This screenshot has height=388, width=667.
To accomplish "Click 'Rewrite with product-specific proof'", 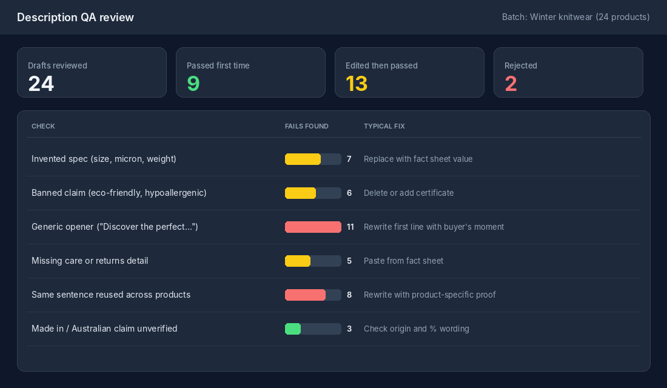I will [430, 295].
